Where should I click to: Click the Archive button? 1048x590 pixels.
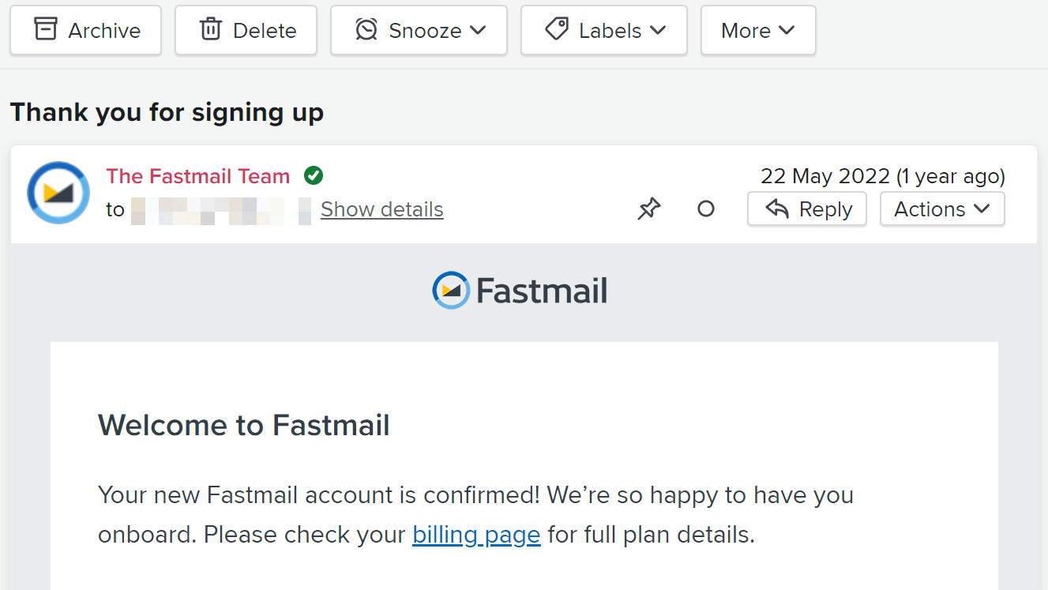click(x=85, y=31)
